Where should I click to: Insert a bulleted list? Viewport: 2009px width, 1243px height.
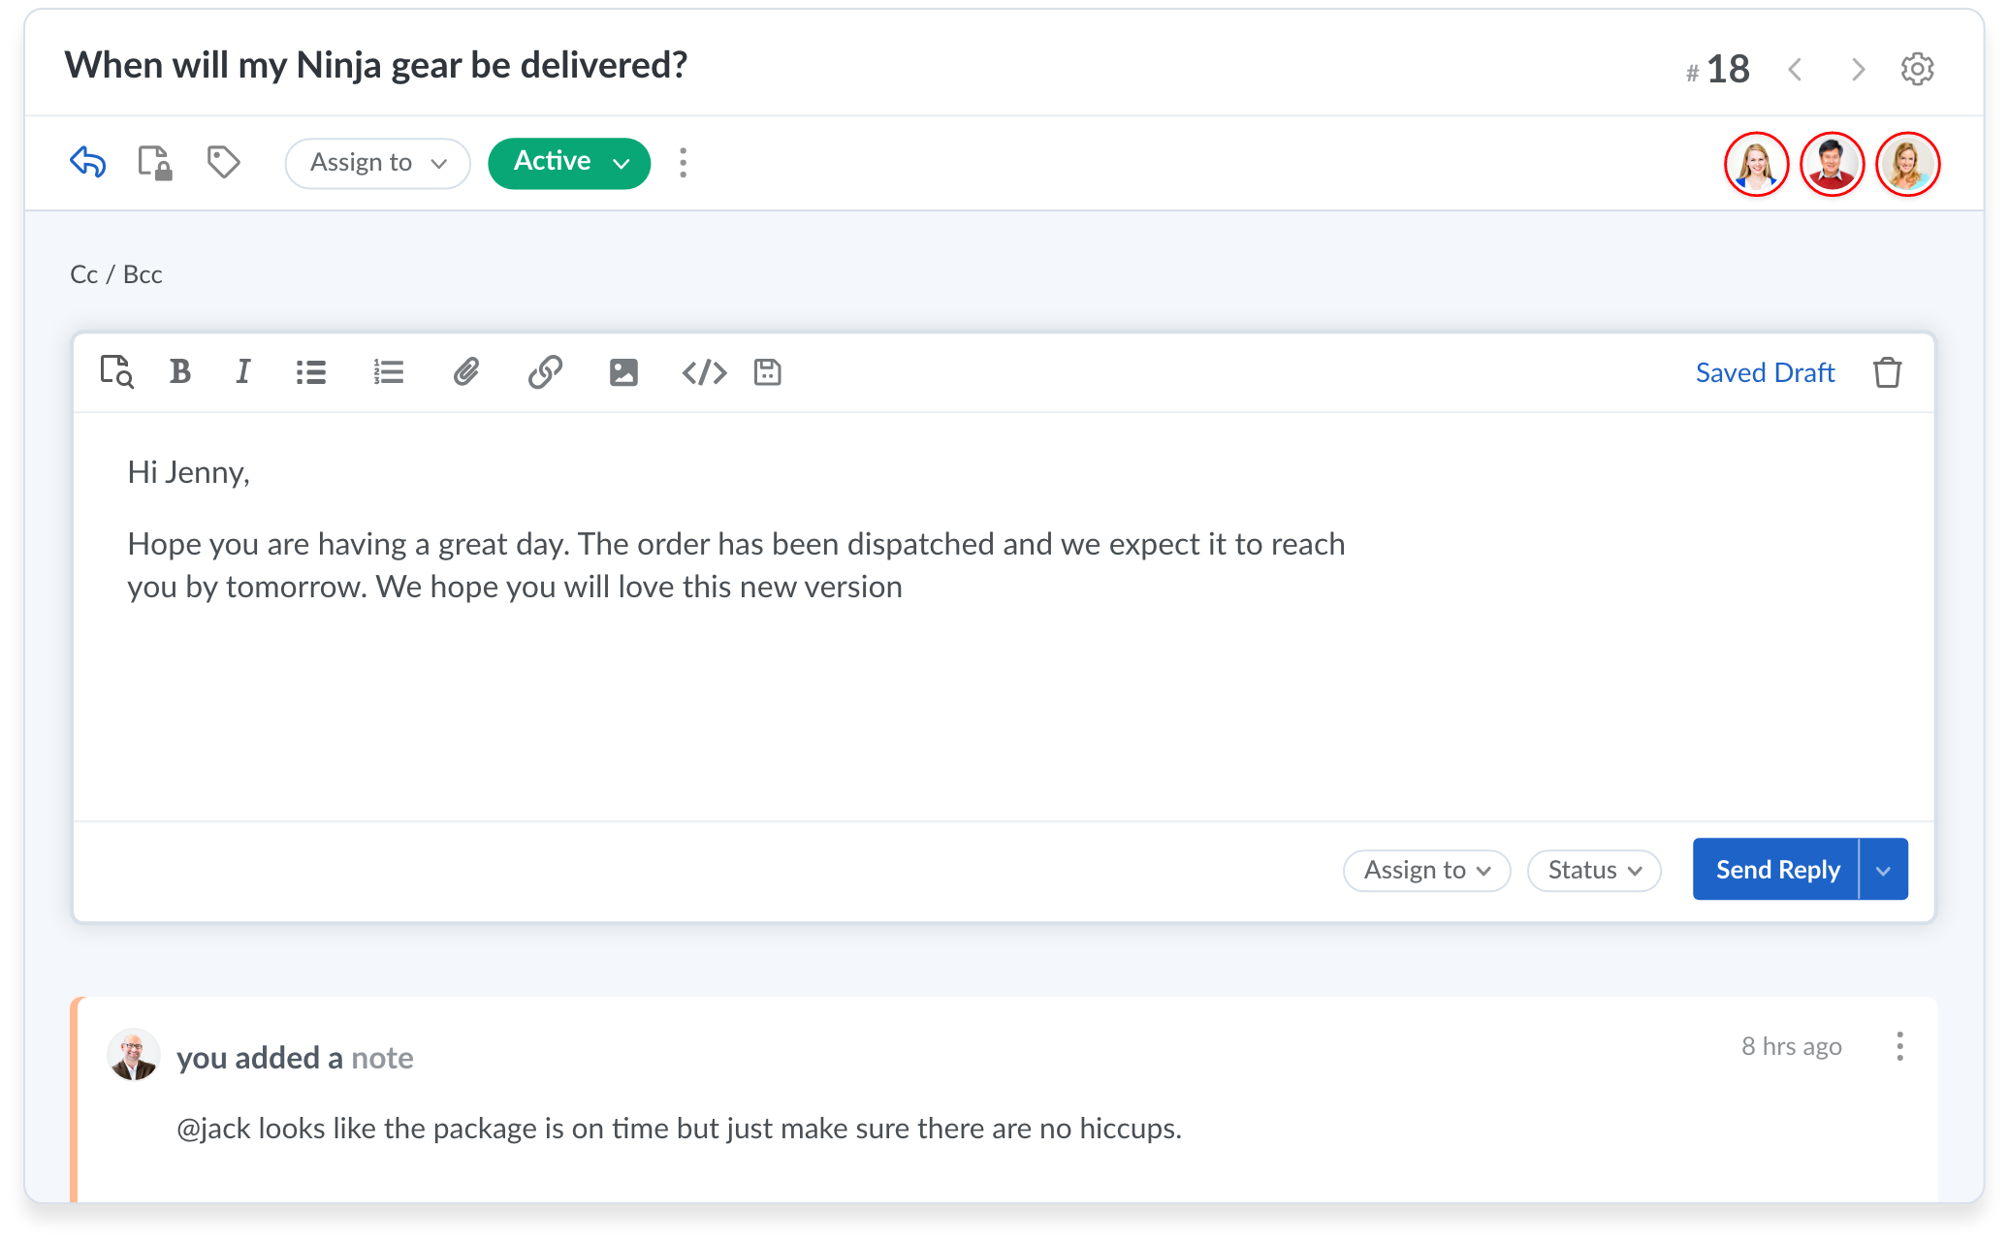click(x=310, y=372)
